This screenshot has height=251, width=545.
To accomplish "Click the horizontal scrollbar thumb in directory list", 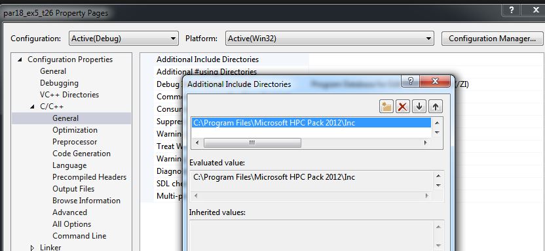I will point(252,143).
